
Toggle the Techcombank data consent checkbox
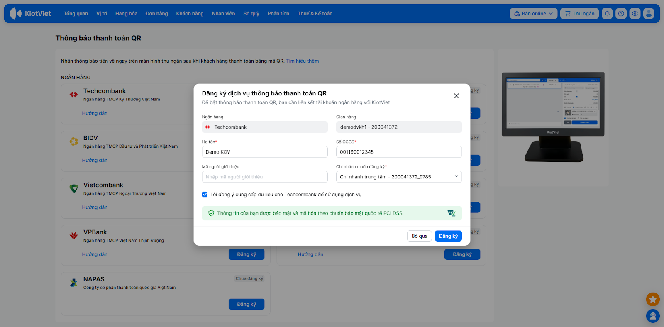coord(205,195)
